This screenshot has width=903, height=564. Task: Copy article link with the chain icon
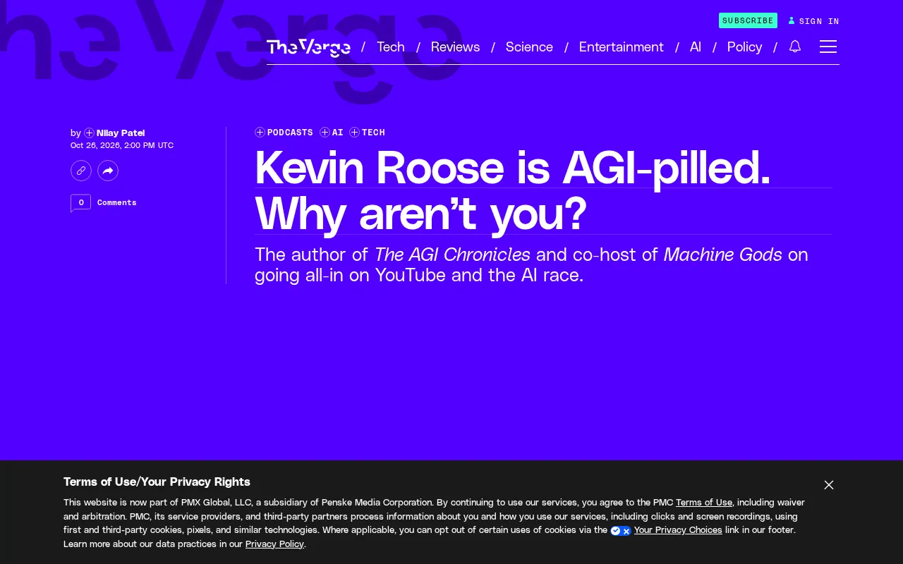pos(81,171)
